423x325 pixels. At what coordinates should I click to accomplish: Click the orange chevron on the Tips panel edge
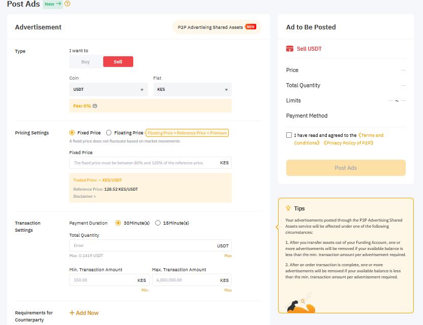click(277, 228)
